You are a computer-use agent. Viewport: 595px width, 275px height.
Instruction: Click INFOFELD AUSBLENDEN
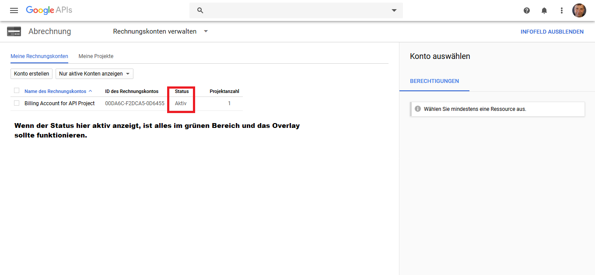click(x=552, y=32)
